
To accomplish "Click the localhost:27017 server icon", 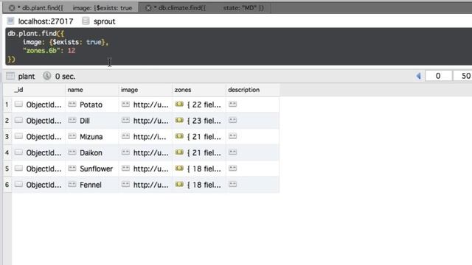I will [x=10, y=21].
